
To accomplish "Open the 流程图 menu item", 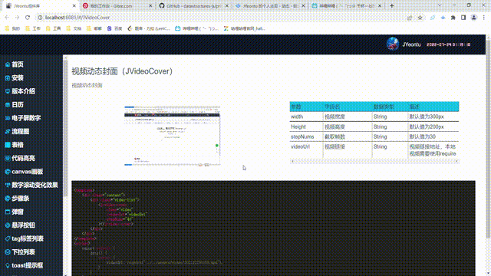I will coord(21,131).
